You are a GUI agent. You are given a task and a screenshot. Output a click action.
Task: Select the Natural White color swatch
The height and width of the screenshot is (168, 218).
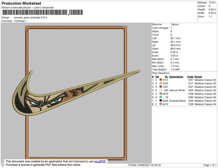161,90
